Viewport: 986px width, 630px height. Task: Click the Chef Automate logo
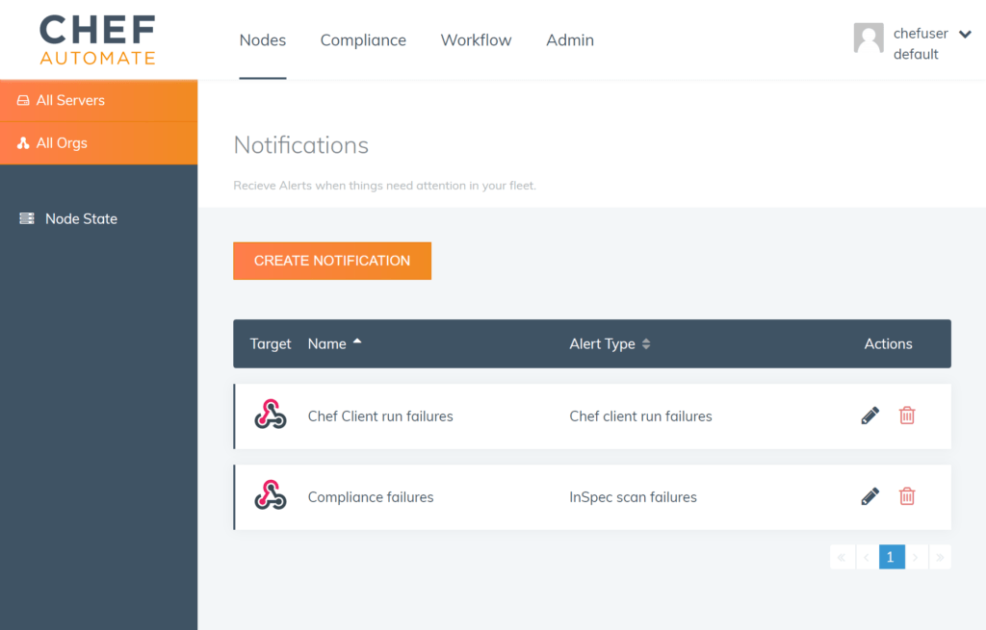[x=96, y=39]
